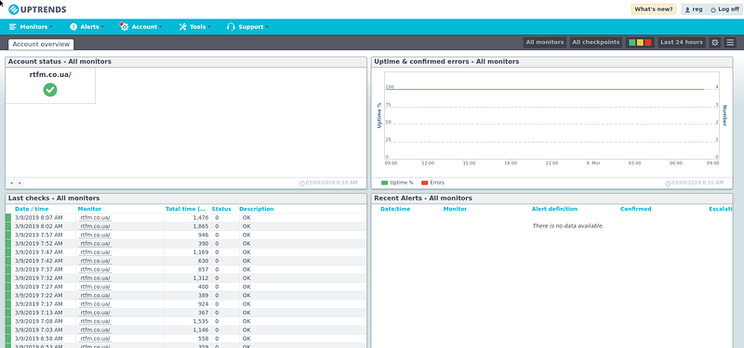Click the green check status icon
This screenshot has height=348, width=744.
pyautogui.click(x=50, y=89)
